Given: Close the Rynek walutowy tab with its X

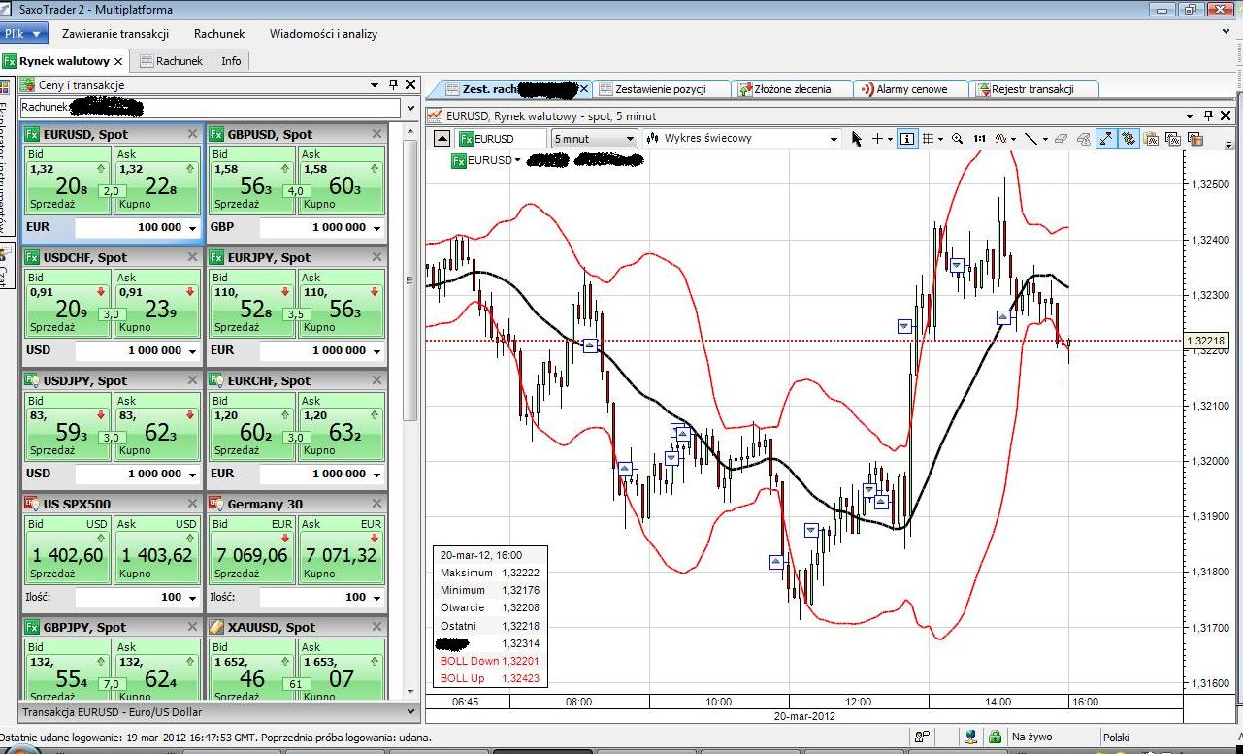Looking at the screenshot, I should pos(118,61).
